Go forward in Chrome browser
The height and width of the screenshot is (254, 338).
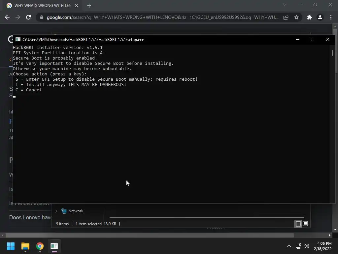(18, 17)
